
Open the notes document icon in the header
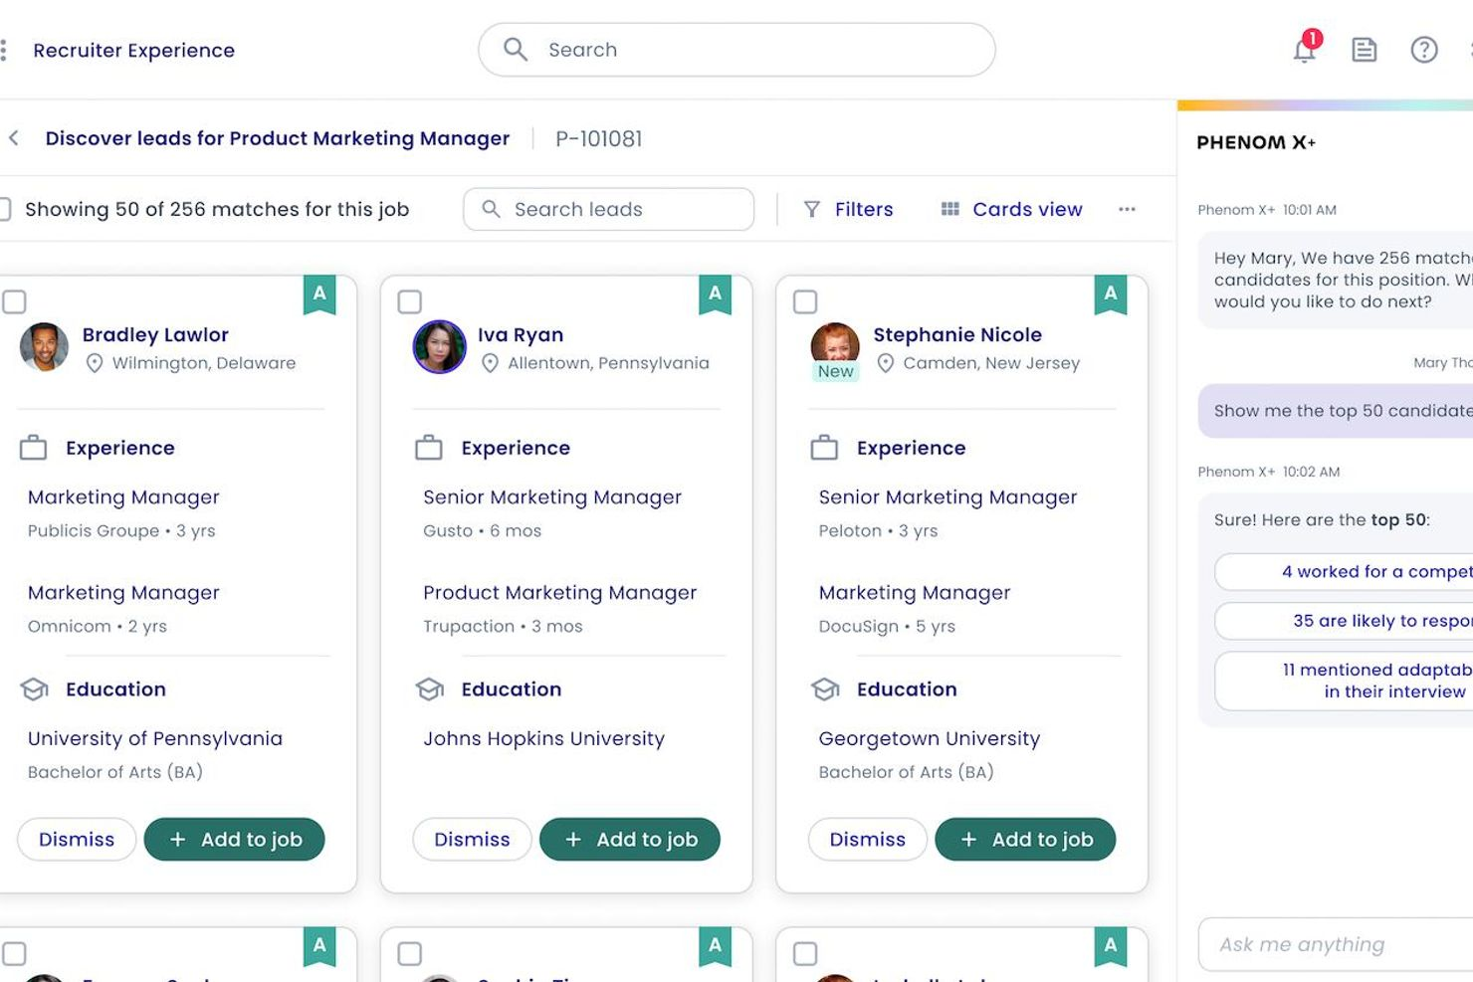point(1364,50)
